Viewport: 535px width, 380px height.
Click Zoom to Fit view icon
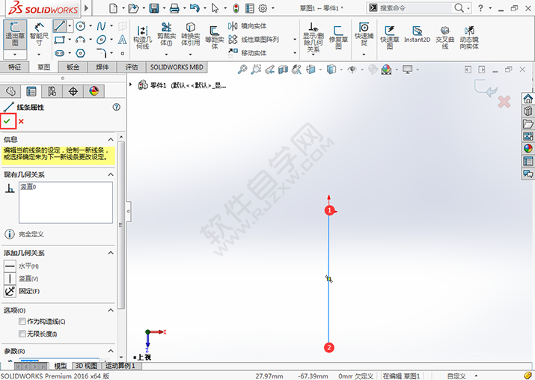[x=242, y=70]
